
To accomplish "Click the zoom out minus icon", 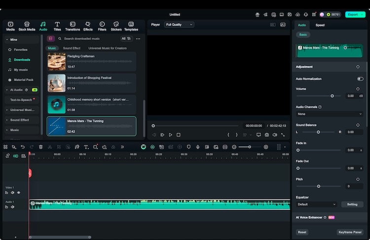I will click(x=234, y=147).
